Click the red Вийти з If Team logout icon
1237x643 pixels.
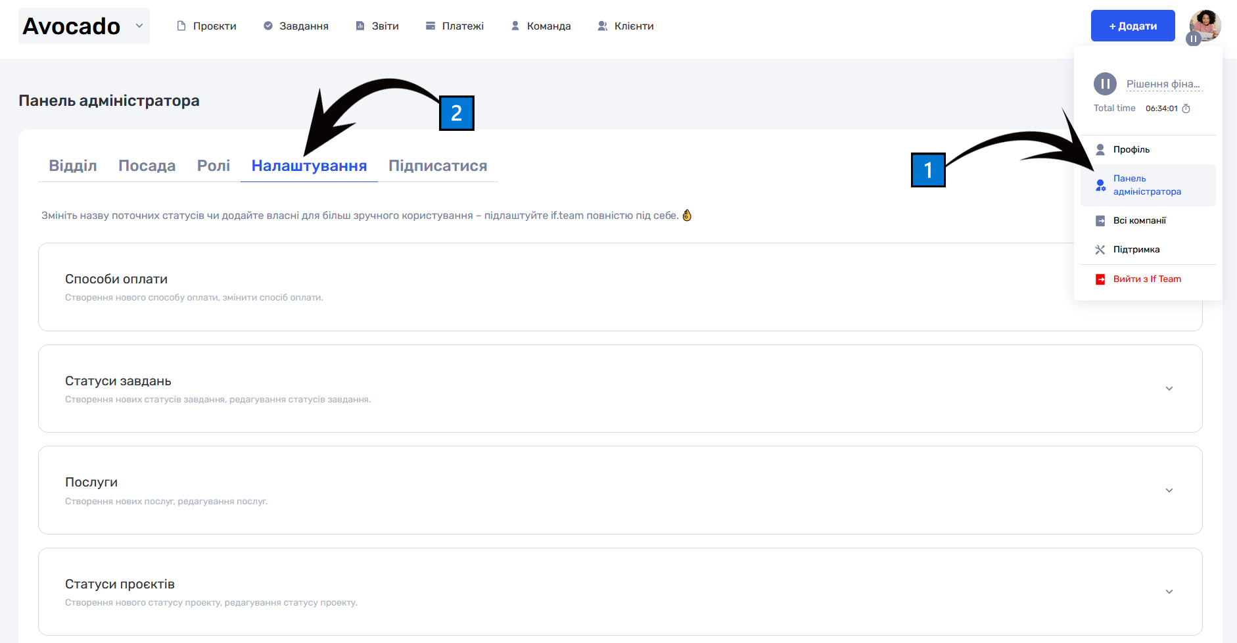tap(1100, 279)
